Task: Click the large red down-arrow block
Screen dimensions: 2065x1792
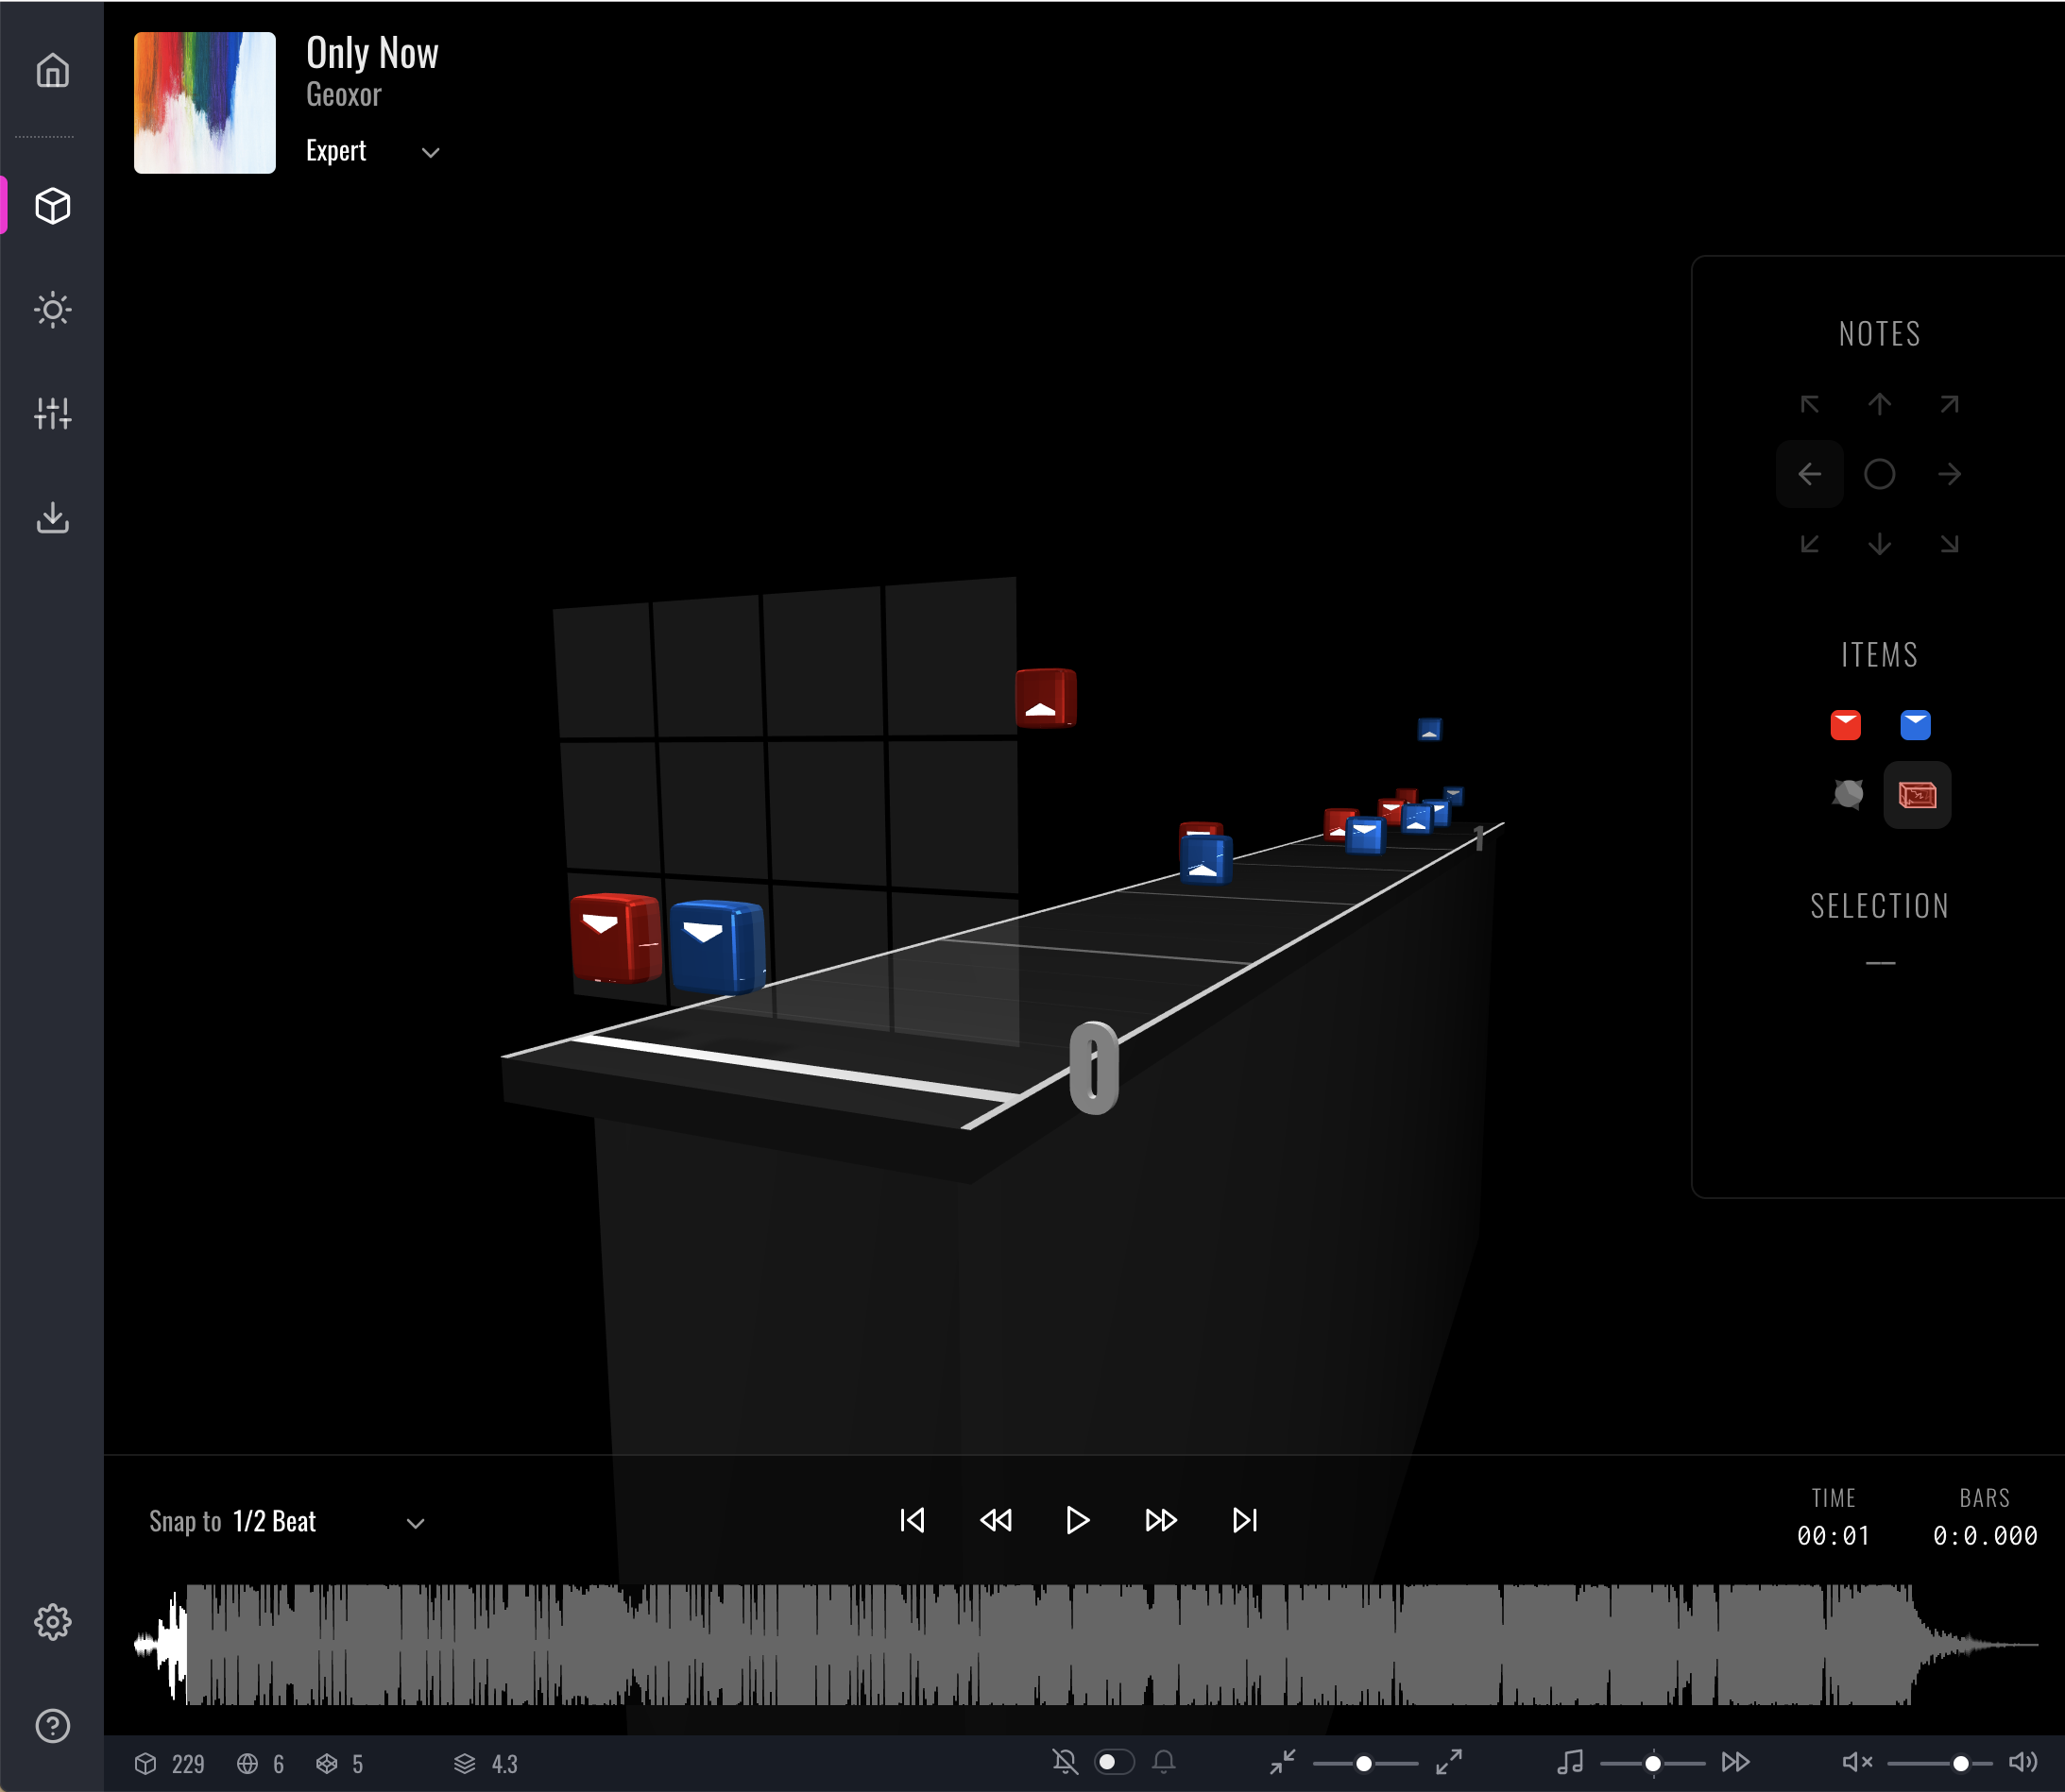Action: (615, 937)
